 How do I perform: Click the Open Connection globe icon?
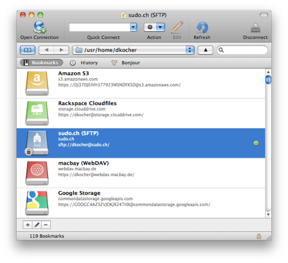40,27
